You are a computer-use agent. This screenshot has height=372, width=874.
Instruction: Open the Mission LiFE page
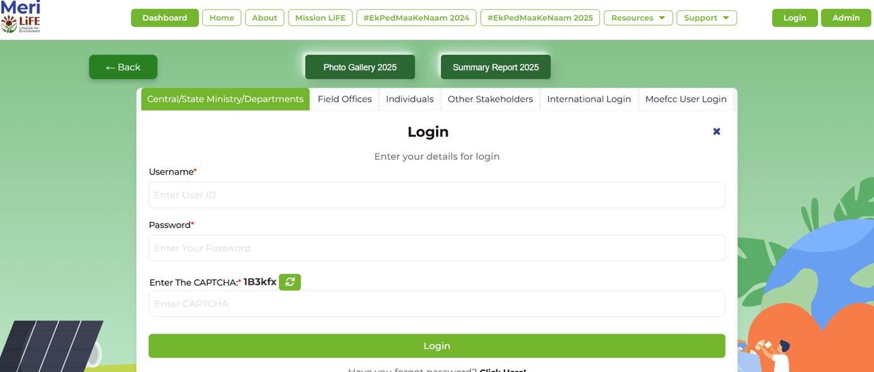click(x=320, y=18)
